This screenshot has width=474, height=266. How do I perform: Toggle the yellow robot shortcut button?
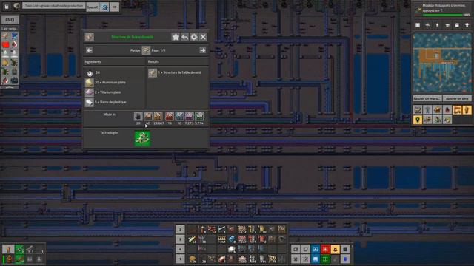click(x=336, y=249)
